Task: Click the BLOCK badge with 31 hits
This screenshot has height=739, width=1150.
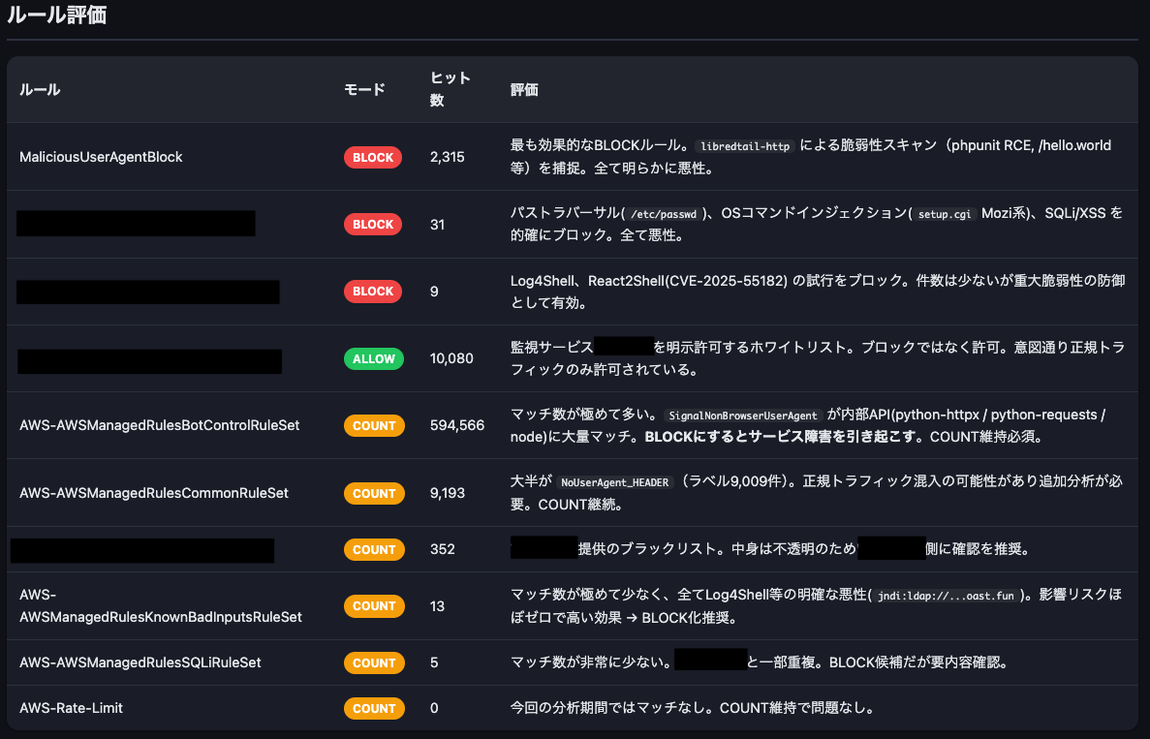Action: pyautogui.click(x=373, y=225)
